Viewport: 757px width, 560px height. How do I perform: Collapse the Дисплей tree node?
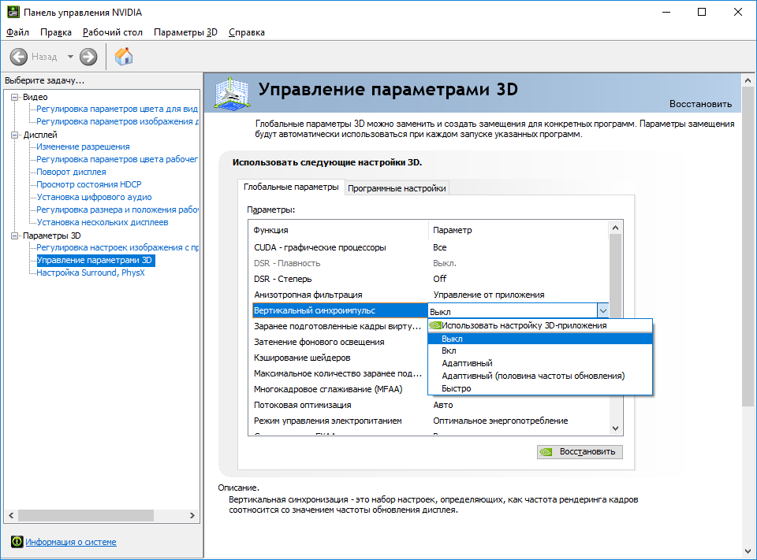(15, 135)
